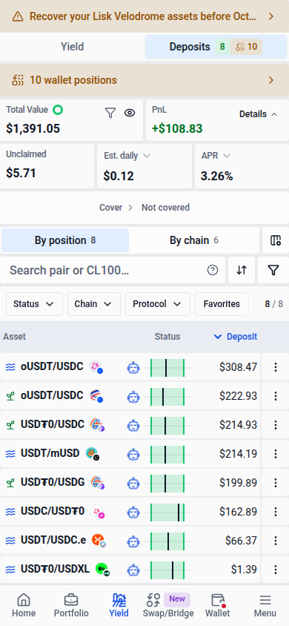The width and height of the screenshot is (289, 626).
Task: Open the 10 wallet positions banner
Action: [144, 80]
